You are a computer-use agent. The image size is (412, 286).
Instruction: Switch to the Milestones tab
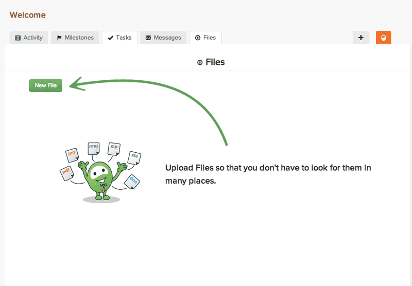(x=75, y=38)
